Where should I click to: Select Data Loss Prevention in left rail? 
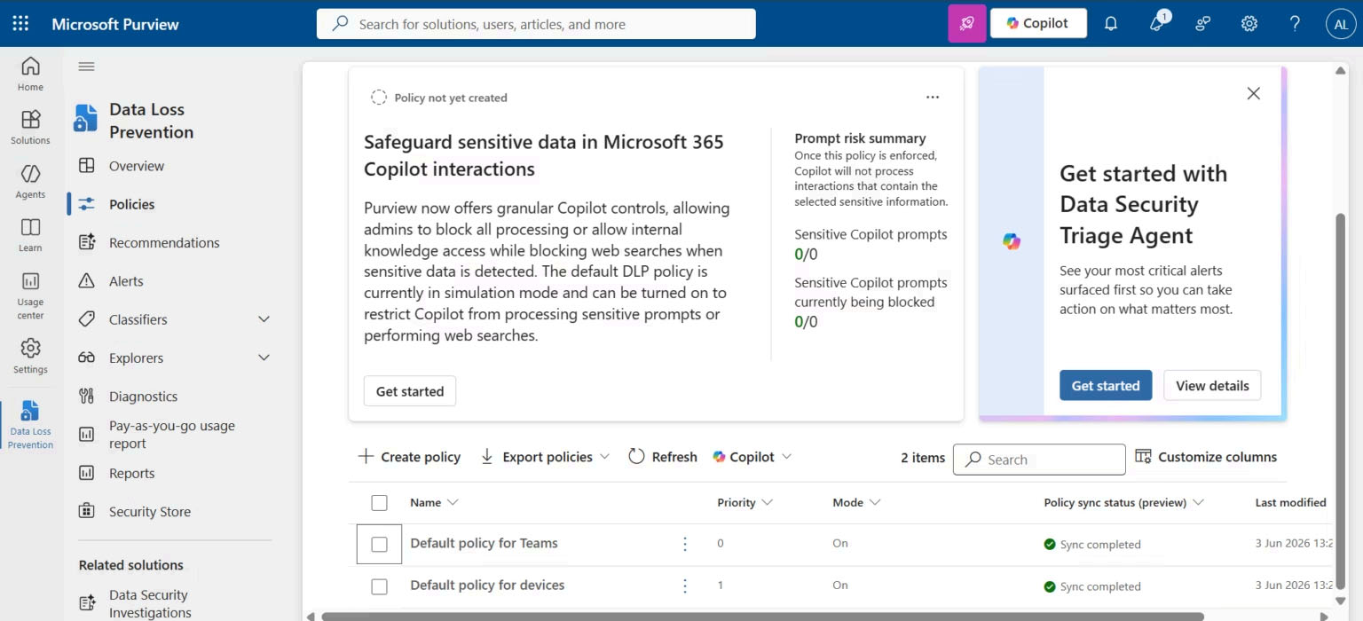30,424
